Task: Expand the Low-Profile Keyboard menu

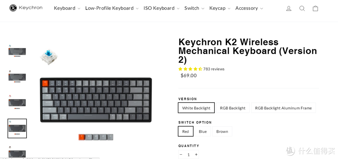Action: pos(112,8)
